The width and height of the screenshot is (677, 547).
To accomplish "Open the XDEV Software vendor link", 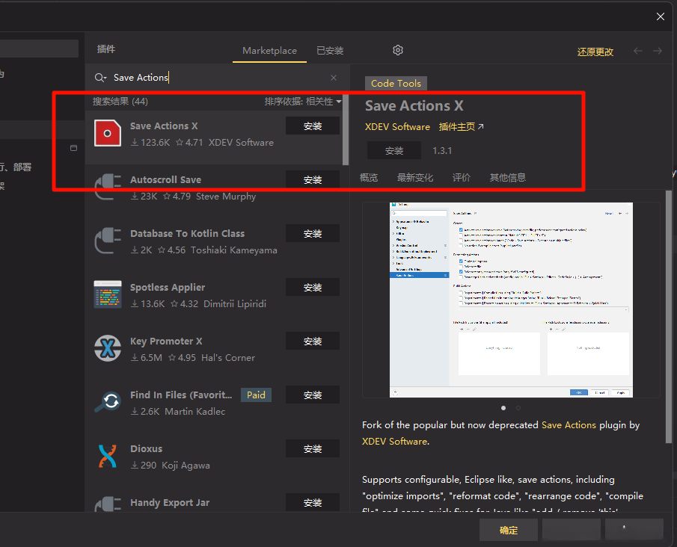I will [x=397, y=127].
